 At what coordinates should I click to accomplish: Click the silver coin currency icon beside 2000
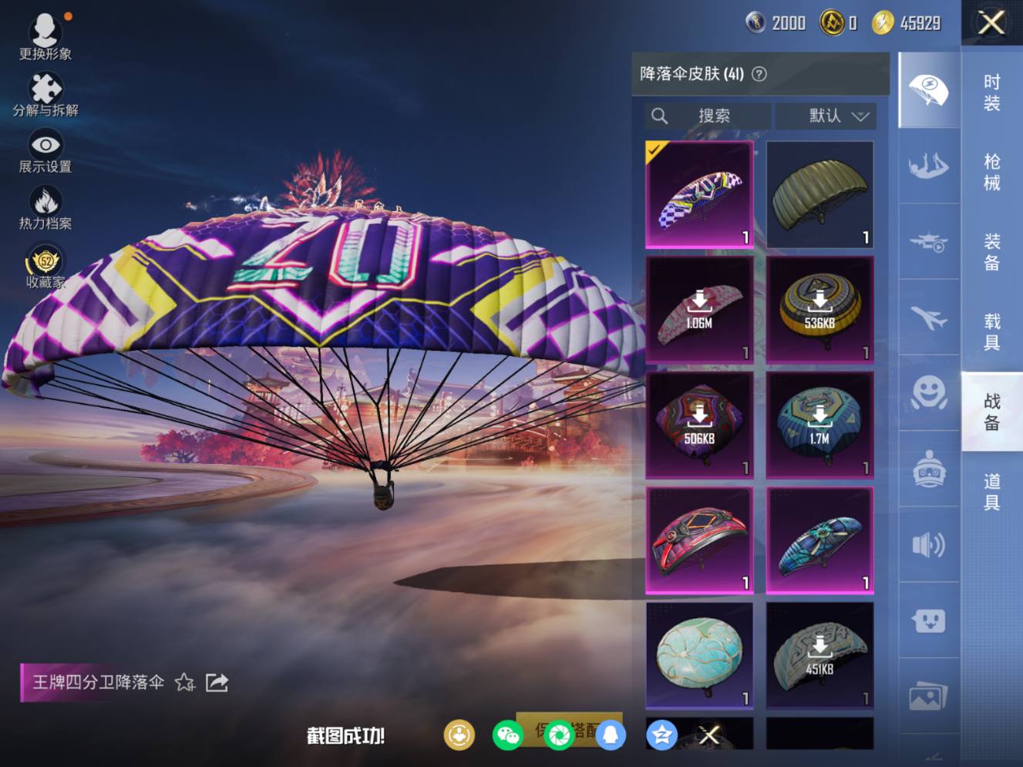(755, 22)
